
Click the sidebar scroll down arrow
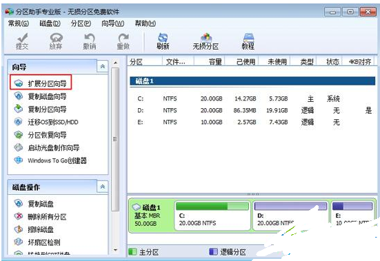pyautogui.click(x=115, y=250)
